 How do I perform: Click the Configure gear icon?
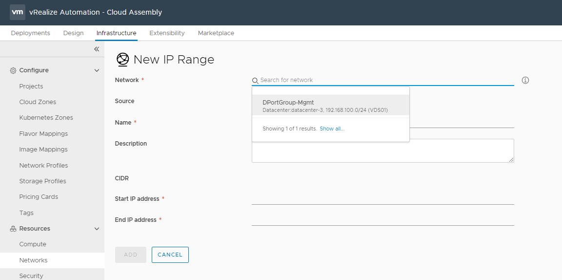(13, 70)
